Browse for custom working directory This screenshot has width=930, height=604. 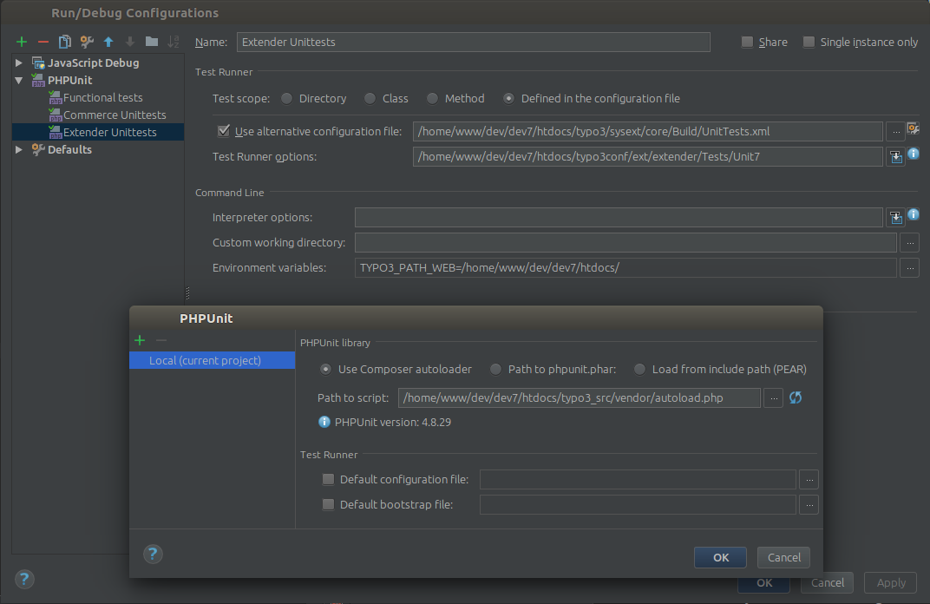point(910,243)
